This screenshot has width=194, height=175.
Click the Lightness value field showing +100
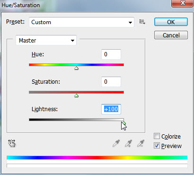[111, 109]
